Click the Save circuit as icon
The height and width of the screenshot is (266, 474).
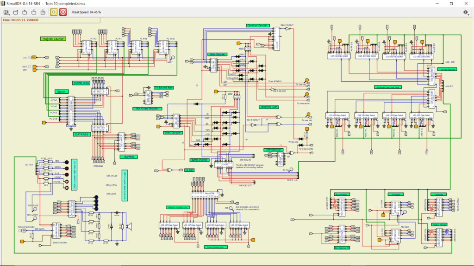point(43,12)
